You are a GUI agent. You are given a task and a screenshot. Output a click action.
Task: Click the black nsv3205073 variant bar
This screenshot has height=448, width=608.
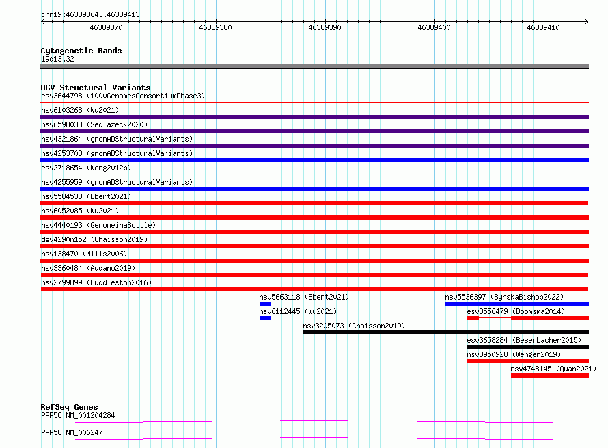click(x=446, y=332)
